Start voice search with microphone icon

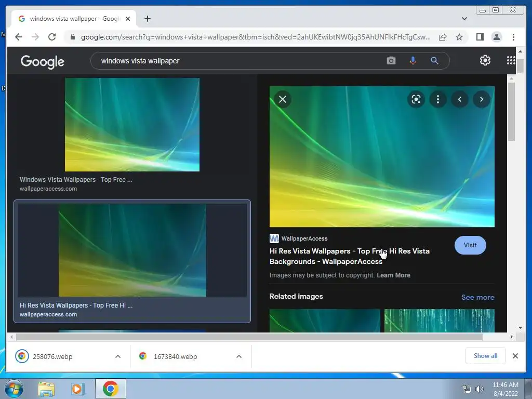click(413, 61)
